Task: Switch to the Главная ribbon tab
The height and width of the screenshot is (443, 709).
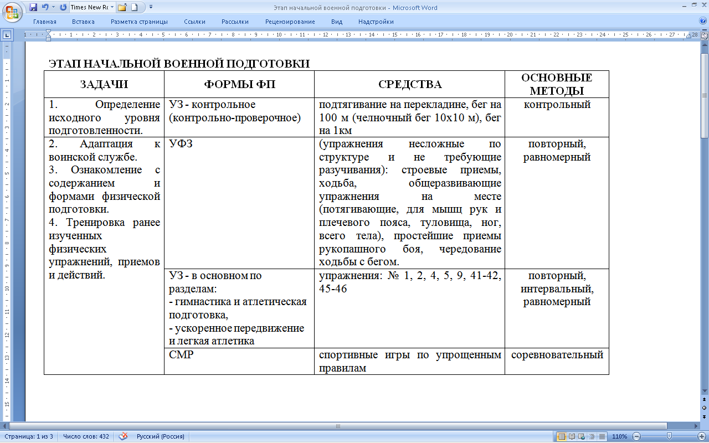Action: pos(45,22)
